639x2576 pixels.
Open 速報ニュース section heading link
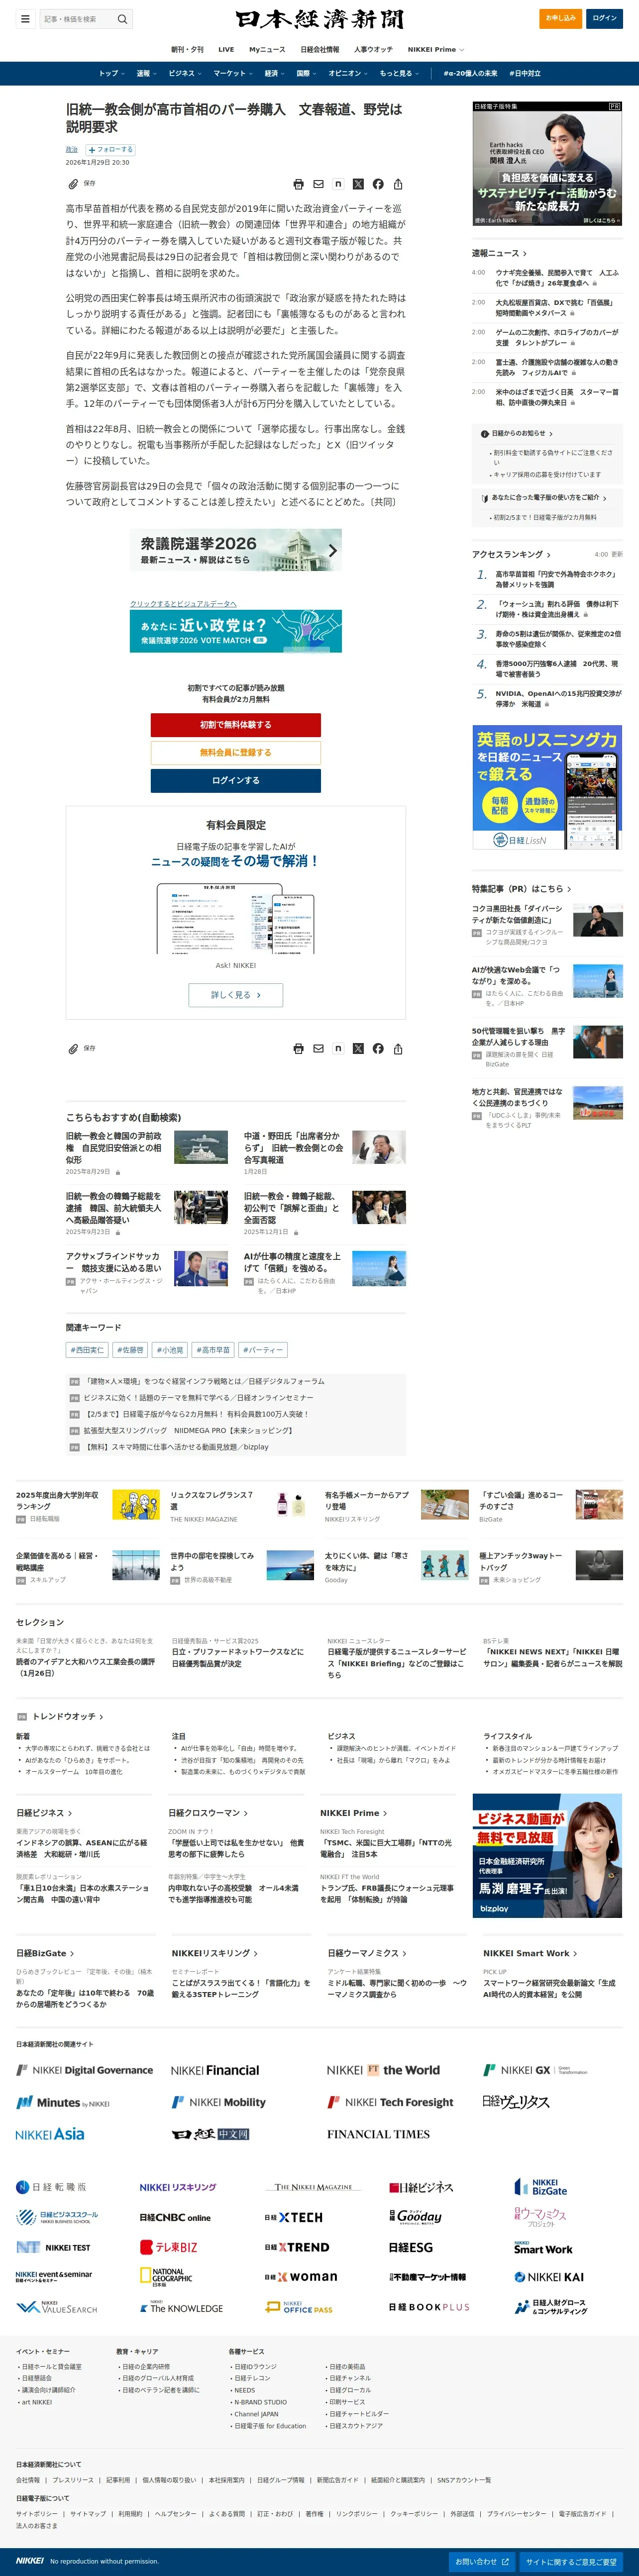pyautogui.click(x=499, y=253)
